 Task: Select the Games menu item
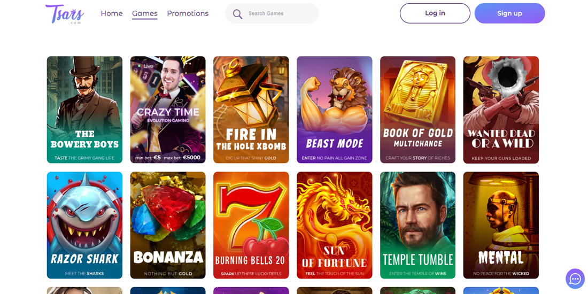click(x=144, y=13)
